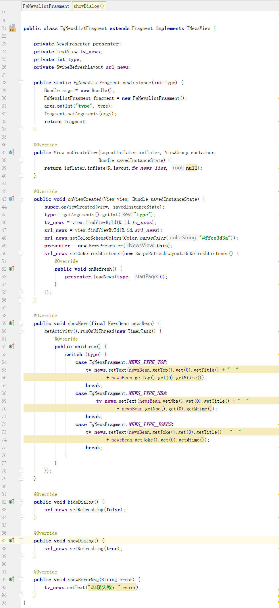279x608 pixels.
Task: Click the implements gutter icon beside onRefresh
Action: (x=11, y=269)
